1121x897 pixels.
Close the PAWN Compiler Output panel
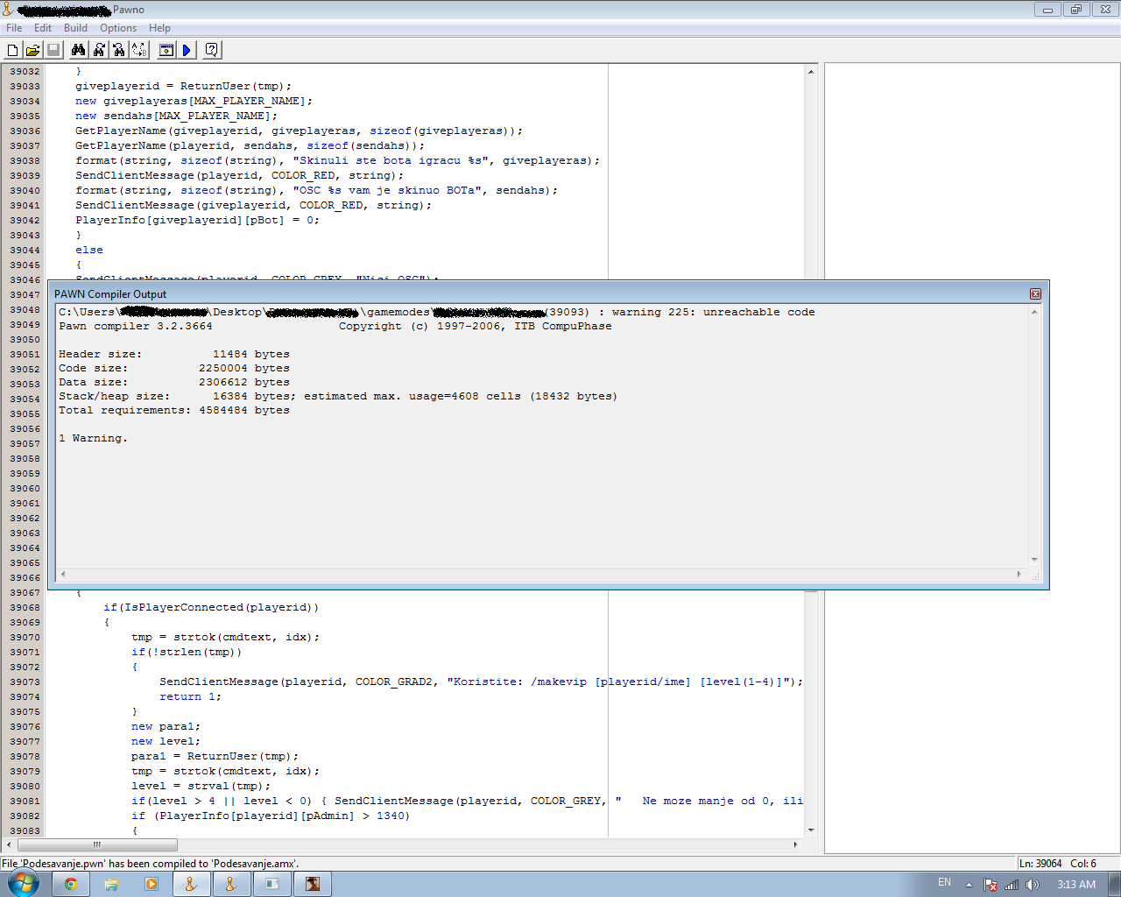click(1035, 294)
